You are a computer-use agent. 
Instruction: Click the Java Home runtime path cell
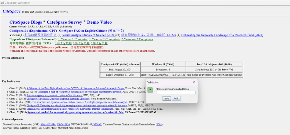pyautogui.click(x=214, y=75)
